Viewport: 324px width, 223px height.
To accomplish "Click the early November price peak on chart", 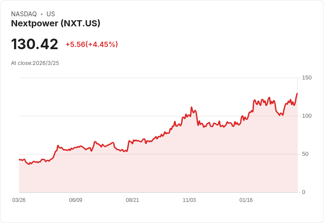I will click(191, 107).
